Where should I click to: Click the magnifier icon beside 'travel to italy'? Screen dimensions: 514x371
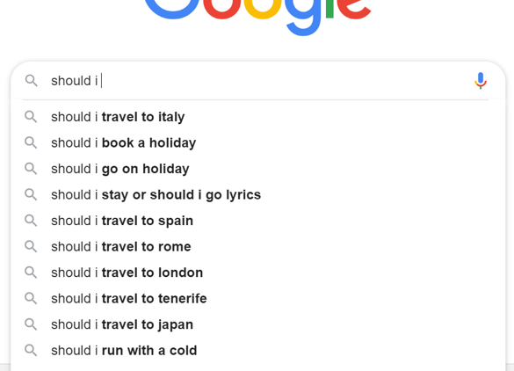[31, 117]
